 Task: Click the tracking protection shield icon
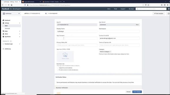pos(25,5)
